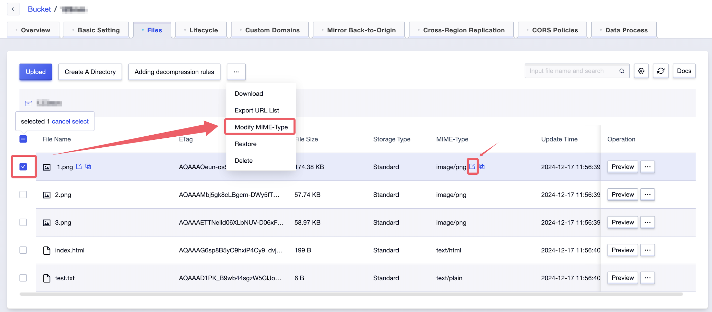Rename 1.png using the edit icon
The height and width of the screenshot is (312, 712).
tap(79, 166)
